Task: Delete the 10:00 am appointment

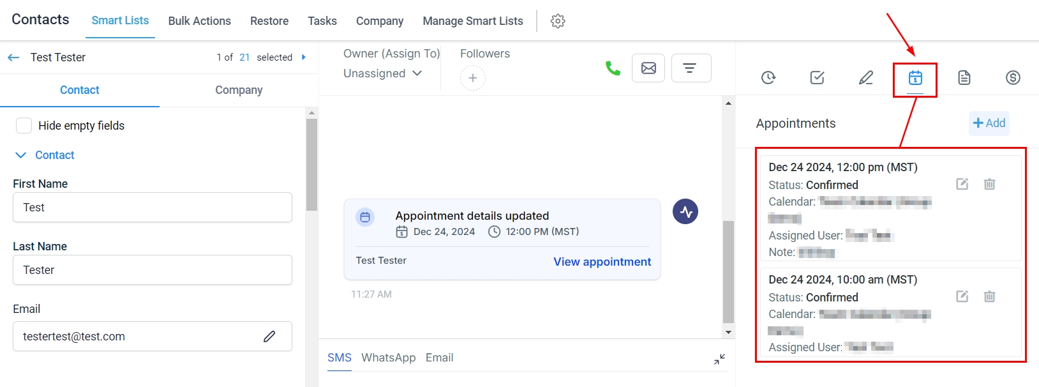Action: pyautogui.click(x=989, y=296)
